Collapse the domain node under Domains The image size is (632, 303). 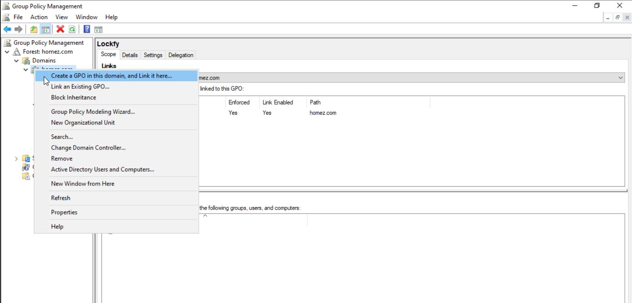tap(26, 69)
